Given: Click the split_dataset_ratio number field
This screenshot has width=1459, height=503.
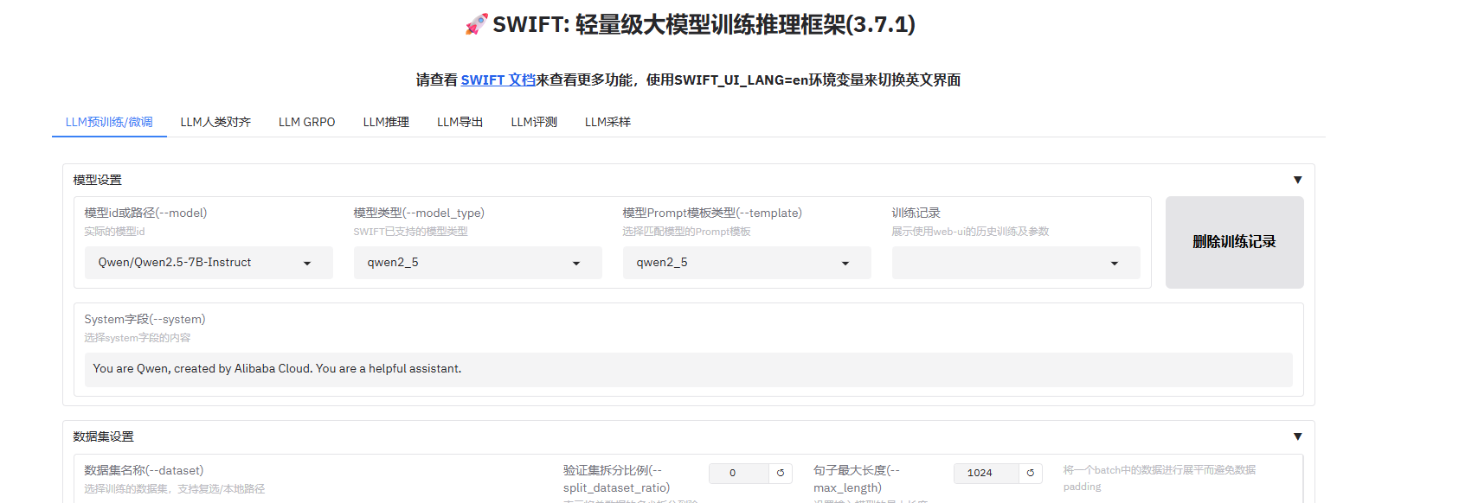Looking at the screenshot, I should pos(738,473).
